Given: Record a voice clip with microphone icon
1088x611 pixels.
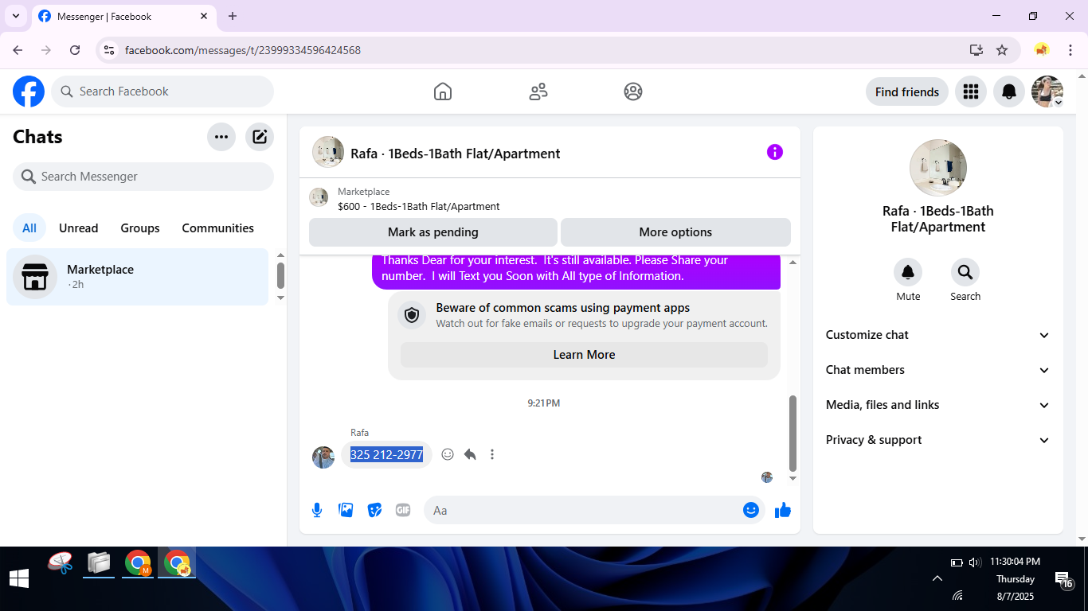Looking at the screenshot, I should click(x=317, y=510).
